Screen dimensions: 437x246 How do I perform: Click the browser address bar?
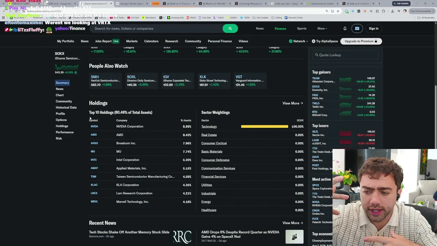click(174, 11)
